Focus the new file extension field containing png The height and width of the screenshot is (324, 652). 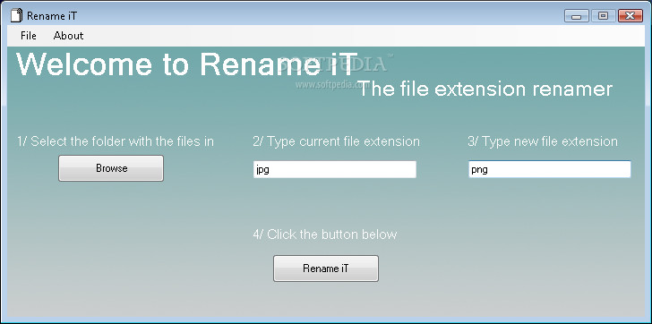(550, 169)
